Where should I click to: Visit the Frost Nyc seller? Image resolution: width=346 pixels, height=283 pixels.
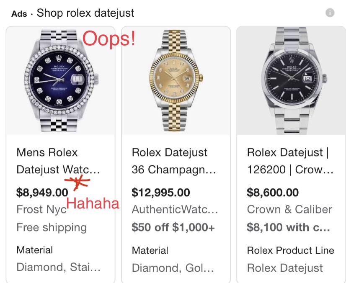[41, 210]
